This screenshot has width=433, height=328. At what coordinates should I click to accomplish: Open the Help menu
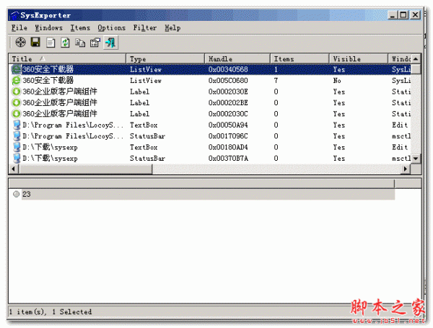(x=172, y=28)
